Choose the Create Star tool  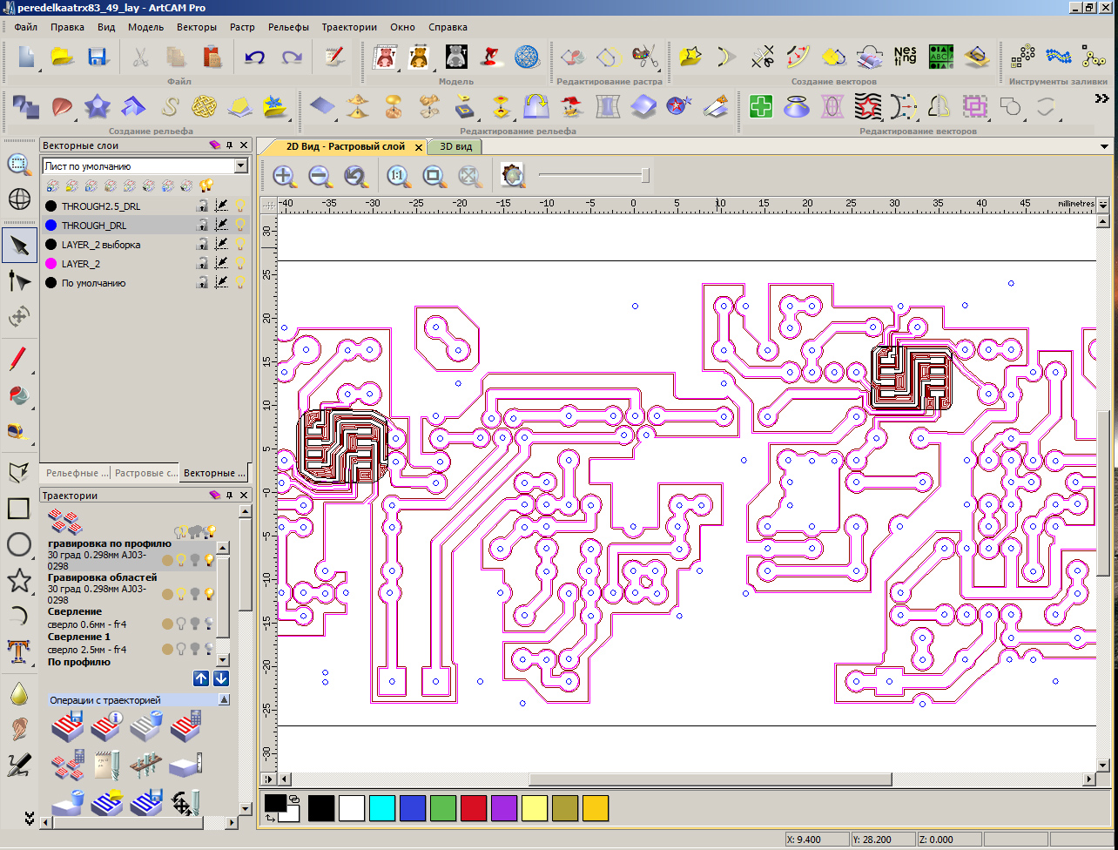[18, 580]
